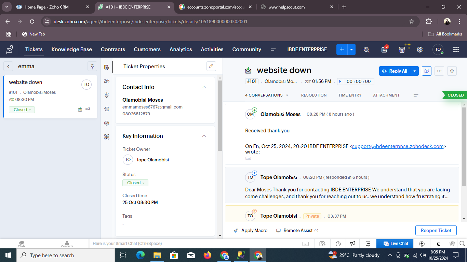
Task: Open the TO profile avatar in header
Action: pos(438,49)
